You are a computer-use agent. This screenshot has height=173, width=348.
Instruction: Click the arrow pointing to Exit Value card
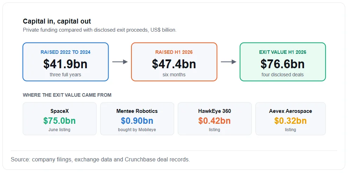tap(228, 62)
